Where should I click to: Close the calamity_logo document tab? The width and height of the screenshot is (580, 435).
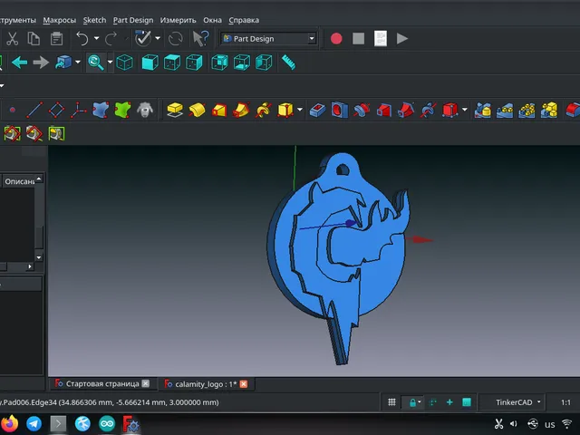click(244, 384)
